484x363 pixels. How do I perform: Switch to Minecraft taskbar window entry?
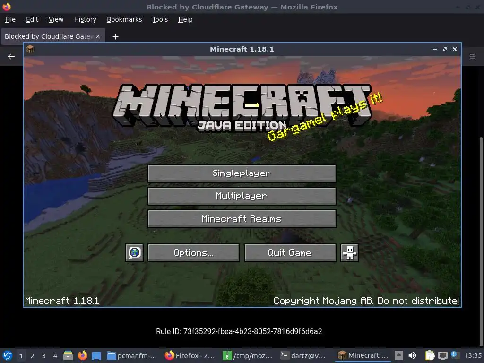tap(363, 355)
